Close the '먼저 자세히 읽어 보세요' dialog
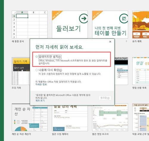The height and width of the screenshot is (141, 149). [x=110, y=42]
